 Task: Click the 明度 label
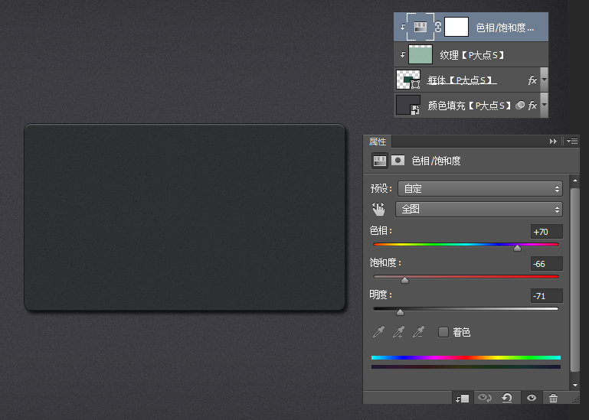point(381,295)
